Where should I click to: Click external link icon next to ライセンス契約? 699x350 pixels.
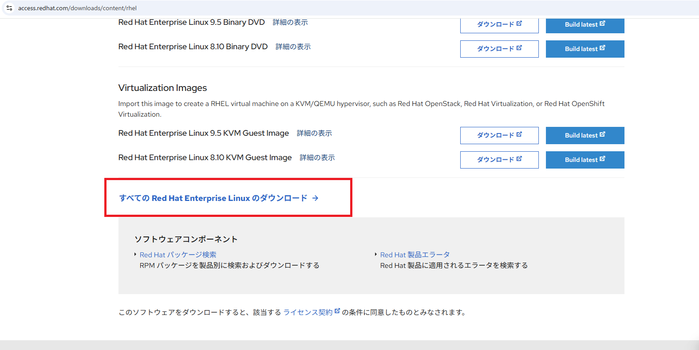coord(337,311)
